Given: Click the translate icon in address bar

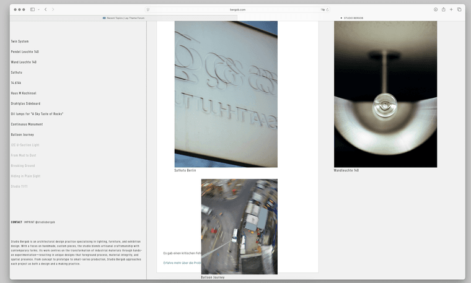Looking at the screenshot, I should point(323,10).
